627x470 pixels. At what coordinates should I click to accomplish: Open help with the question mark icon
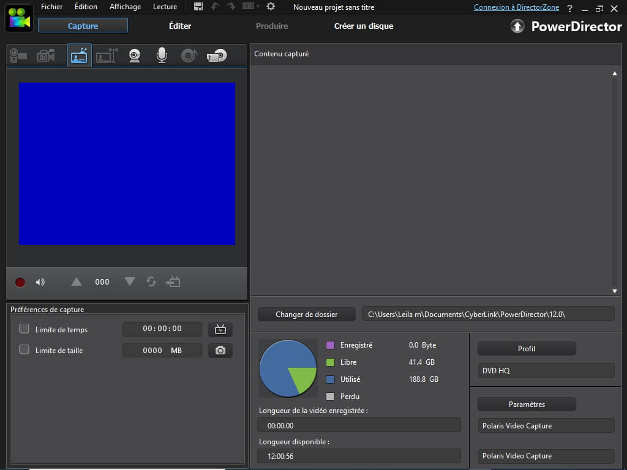(570, 9)
